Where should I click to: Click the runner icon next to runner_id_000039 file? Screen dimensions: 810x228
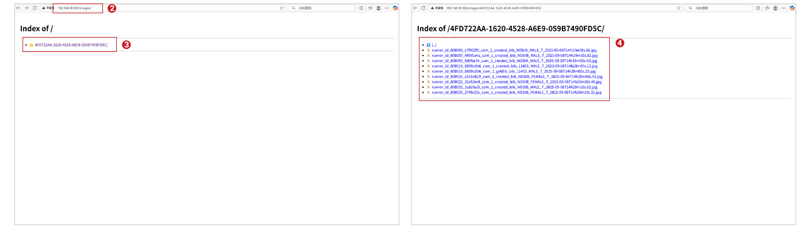tap(429, 92)
